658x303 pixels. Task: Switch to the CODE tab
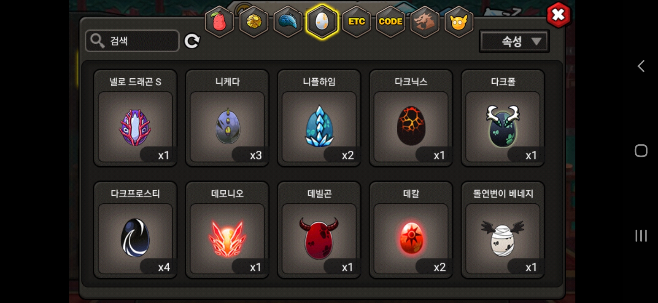pos(391,22)
